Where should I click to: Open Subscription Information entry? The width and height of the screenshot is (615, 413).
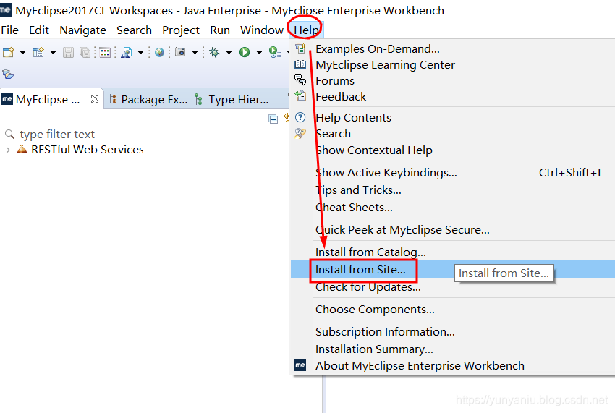453,332
